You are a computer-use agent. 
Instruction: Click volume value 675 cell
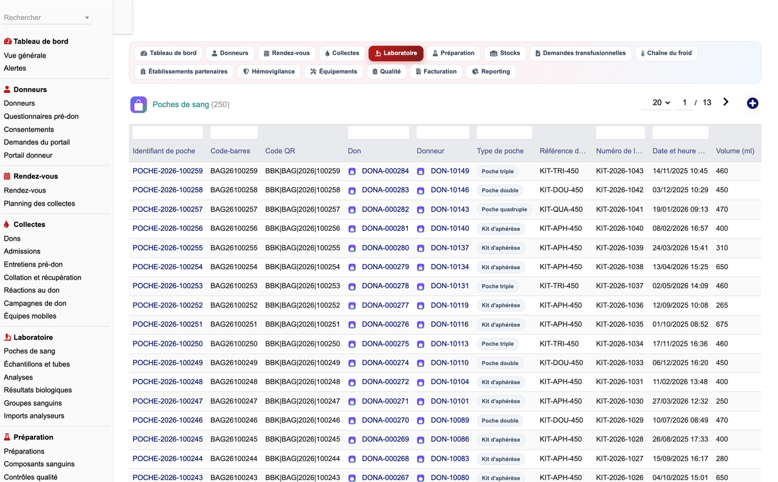pos(722,324)
